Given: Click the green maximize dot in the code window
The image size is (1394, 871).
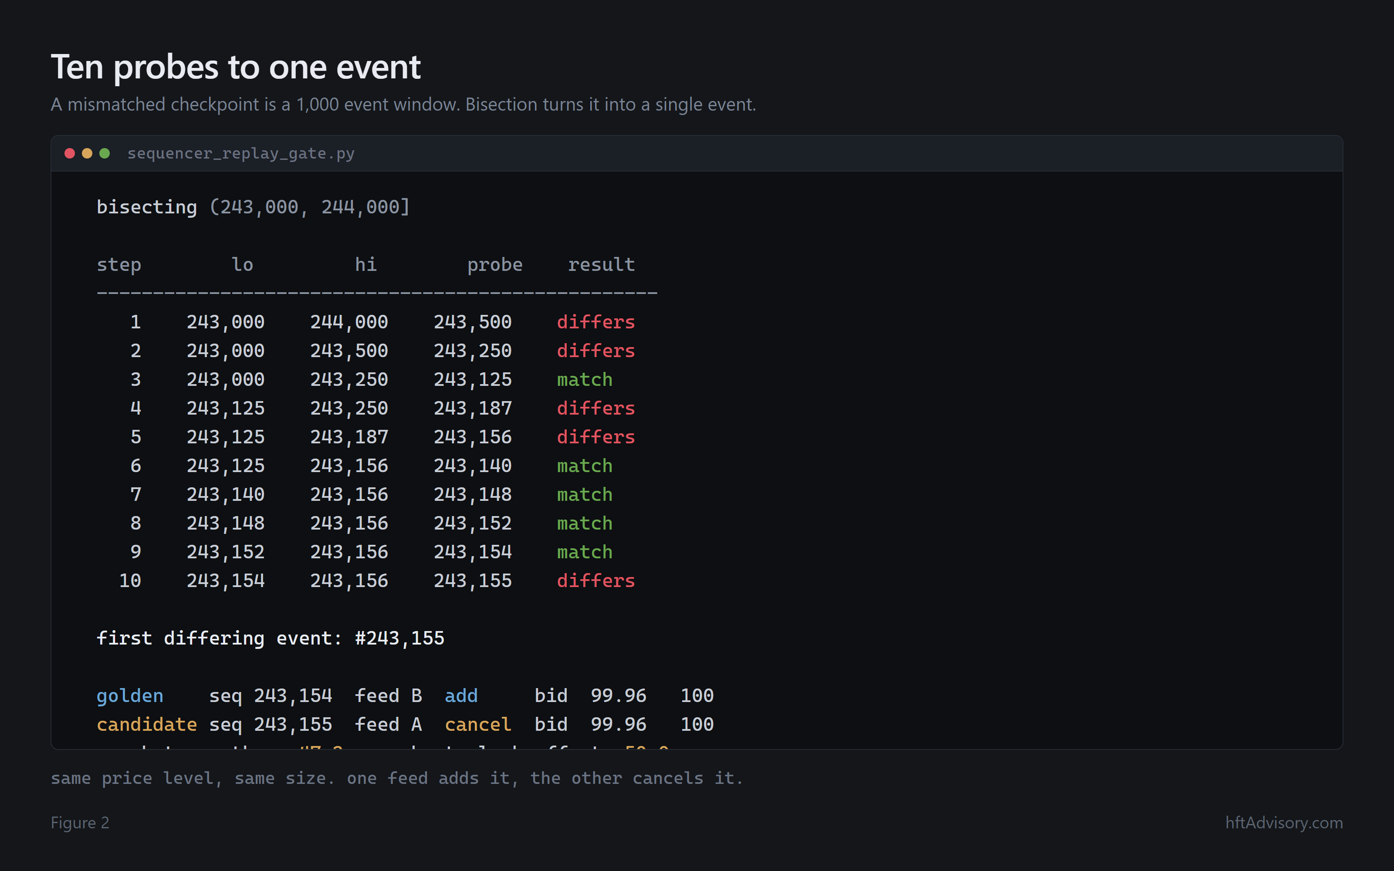Looking at the screenshot, I should pyautogui.click(x=104, y=153).
